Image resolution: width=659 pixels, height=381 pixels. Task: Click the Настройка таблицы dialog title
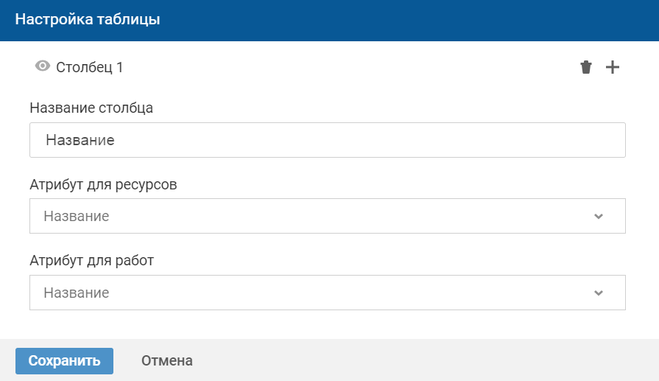(x=88, y=20)
